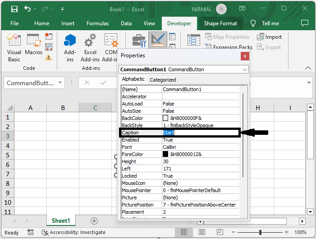Switch to the Home tab
This screenshot has height=239, width=316.
[42, 23]
